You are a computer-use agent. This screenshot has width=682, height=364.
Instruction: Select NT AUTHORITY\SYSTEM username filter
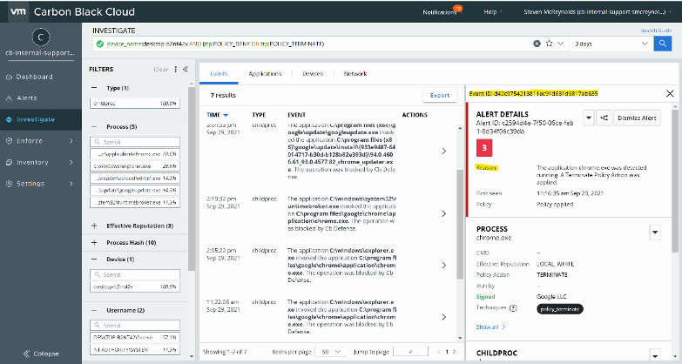coord(135,350)
